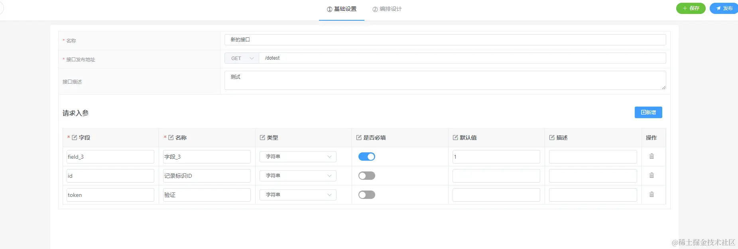Add a new request parameter with 新增

pos(648,113)
